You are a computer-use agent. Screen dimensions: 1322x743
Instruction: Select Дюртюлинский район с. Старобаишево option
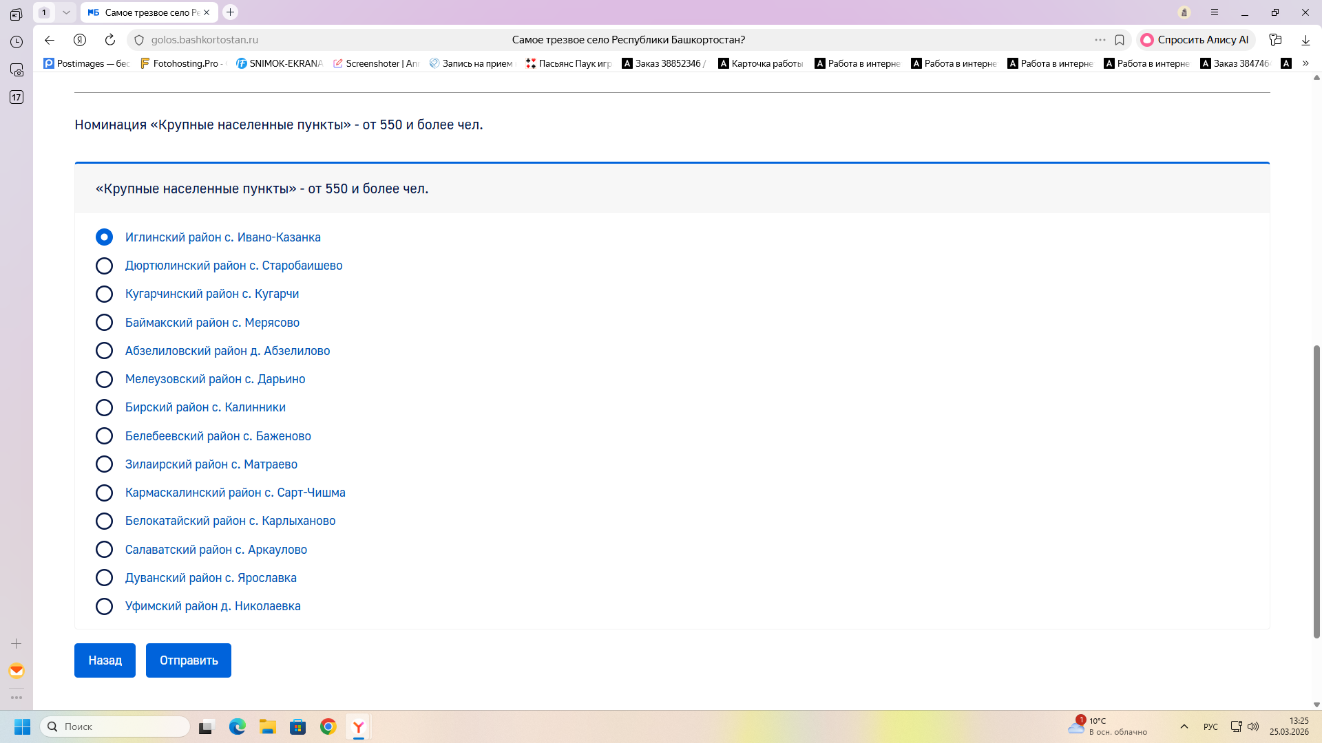pos(104,266)
